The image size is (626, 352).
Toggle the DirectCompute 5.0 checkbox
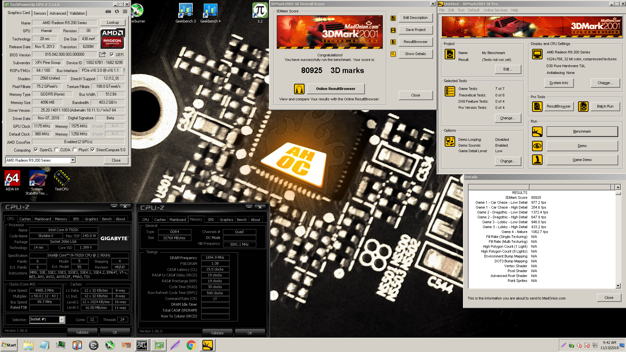[x=93, y=150]
